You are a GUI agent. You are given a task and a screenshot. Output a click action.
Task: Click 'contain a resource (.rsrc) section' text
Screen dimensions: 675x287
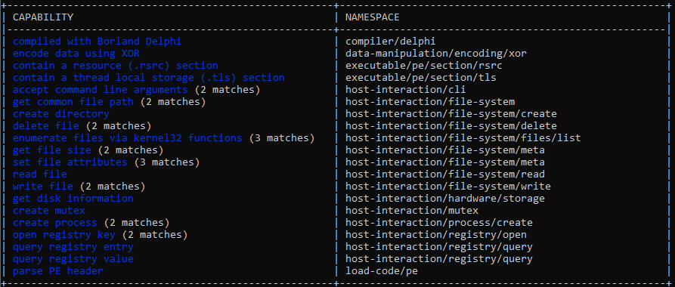(x=116, y=66)
